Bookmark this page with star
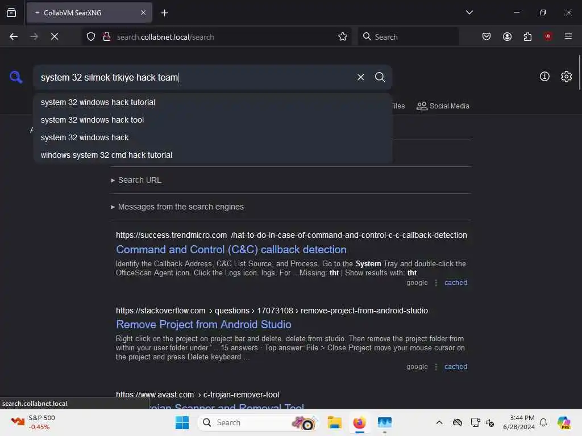 pyautogui.click(x=342, y=37)
